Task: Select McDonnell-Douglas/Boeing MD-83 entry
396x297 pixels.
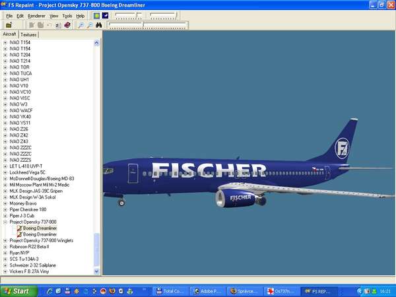Action: 42,179
